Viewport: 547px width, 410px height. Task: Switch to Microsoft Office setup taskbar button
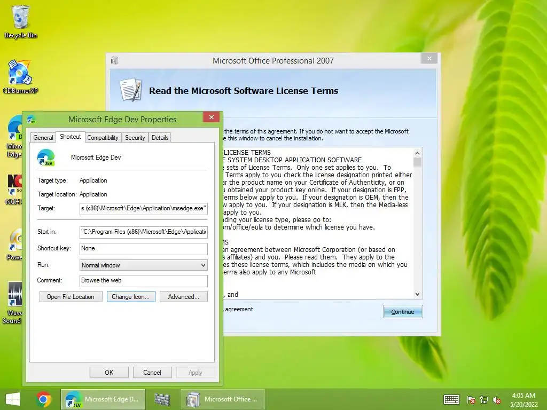coord(223,399)
